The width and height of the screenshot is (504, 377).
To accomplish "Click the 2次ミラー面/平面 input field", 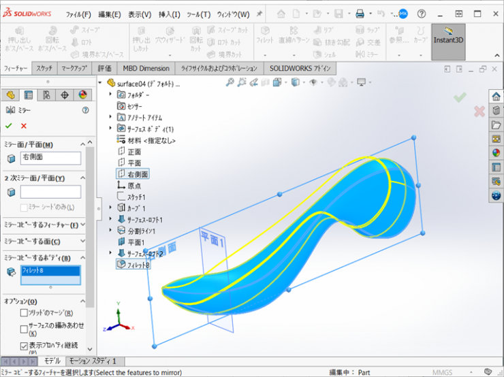I will (50, 192).
